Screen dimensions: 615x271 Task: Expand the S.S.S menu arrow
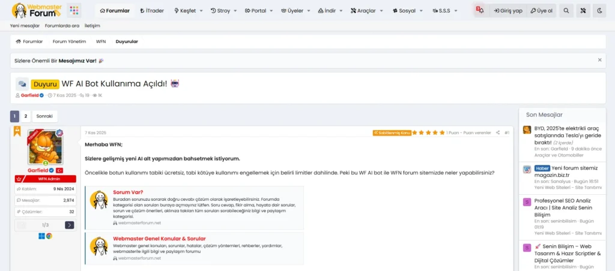(x=455, y=11)
